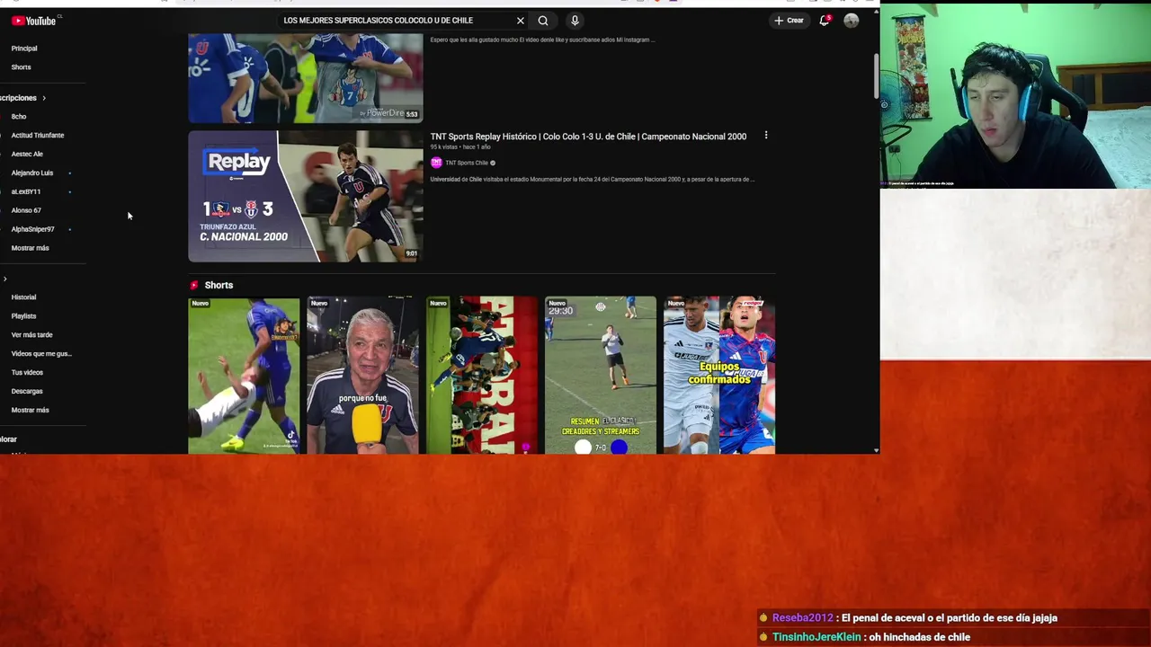The height and width of the screenshot is (647, 1151).
Task: Open the YouTube home logo
Action: [x=34, y=21]
